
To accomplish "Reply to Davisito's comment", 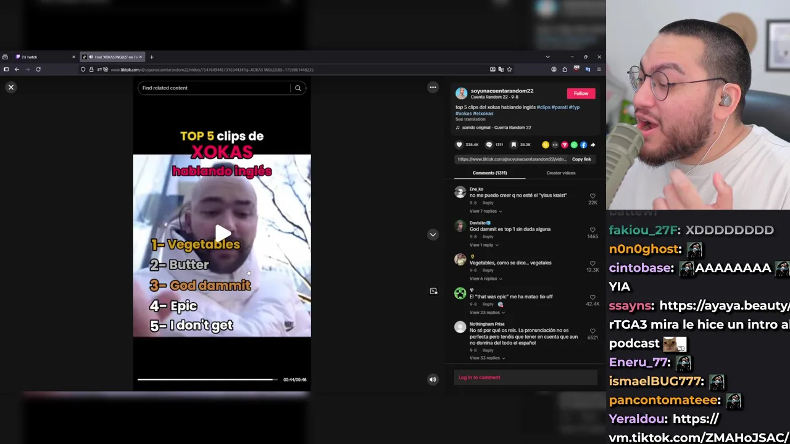I will pyautogui.click(x=488, y=237).
